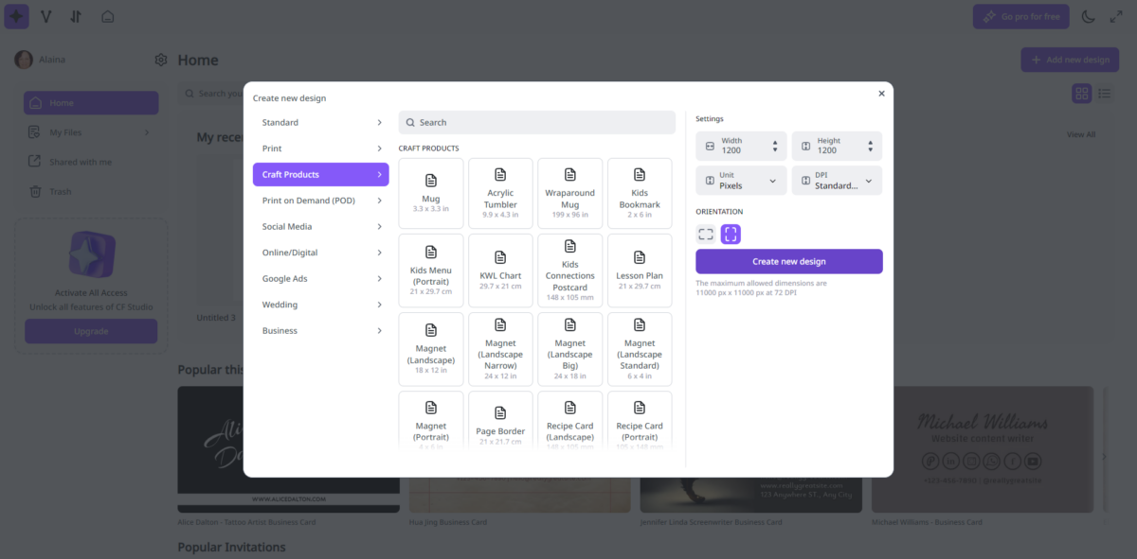The image size is (1137, 559).
Task: Switch to grid view layout
Action: pyautogui.click(x=1081, y=93)
